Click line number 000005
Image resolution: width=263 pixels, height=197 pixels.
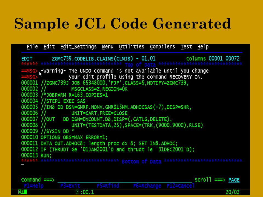coord(30,107)
